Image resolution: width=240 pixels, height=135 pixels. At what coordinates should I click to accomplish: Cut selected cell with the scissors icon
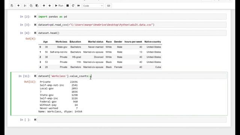coord(25,6)
